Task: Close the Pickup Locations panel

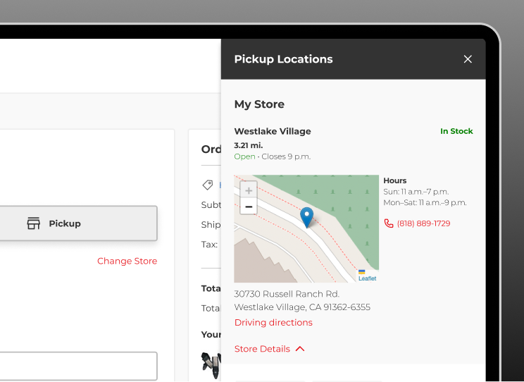Action: [468, 59]
